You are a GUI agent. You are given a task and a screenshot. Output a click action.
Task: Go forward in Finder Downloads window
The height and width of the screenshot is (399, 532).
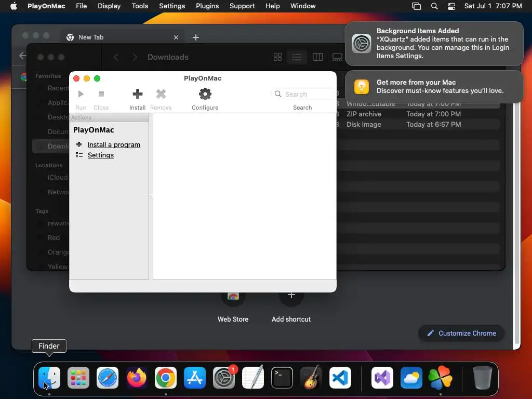tap(135, 57)
